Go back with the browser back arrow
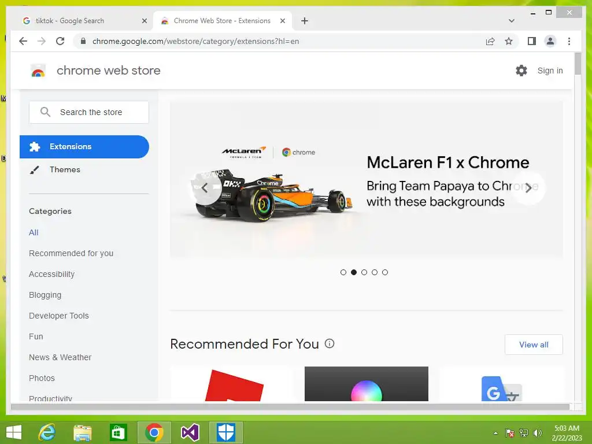Screen dimensions: 592x444 [23, 41]
